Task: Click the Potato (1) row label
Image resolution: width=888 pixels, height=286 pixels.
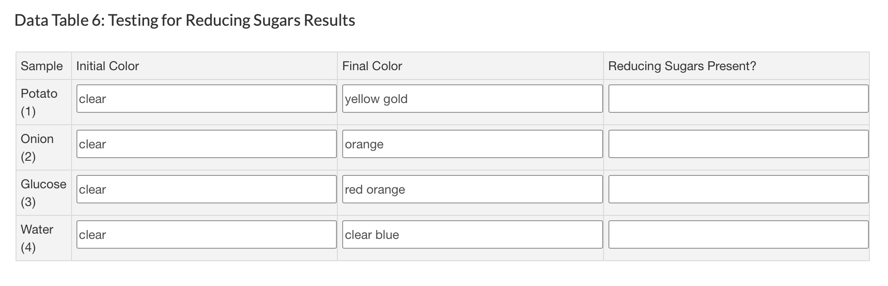Action: click(x=39, y=102)
